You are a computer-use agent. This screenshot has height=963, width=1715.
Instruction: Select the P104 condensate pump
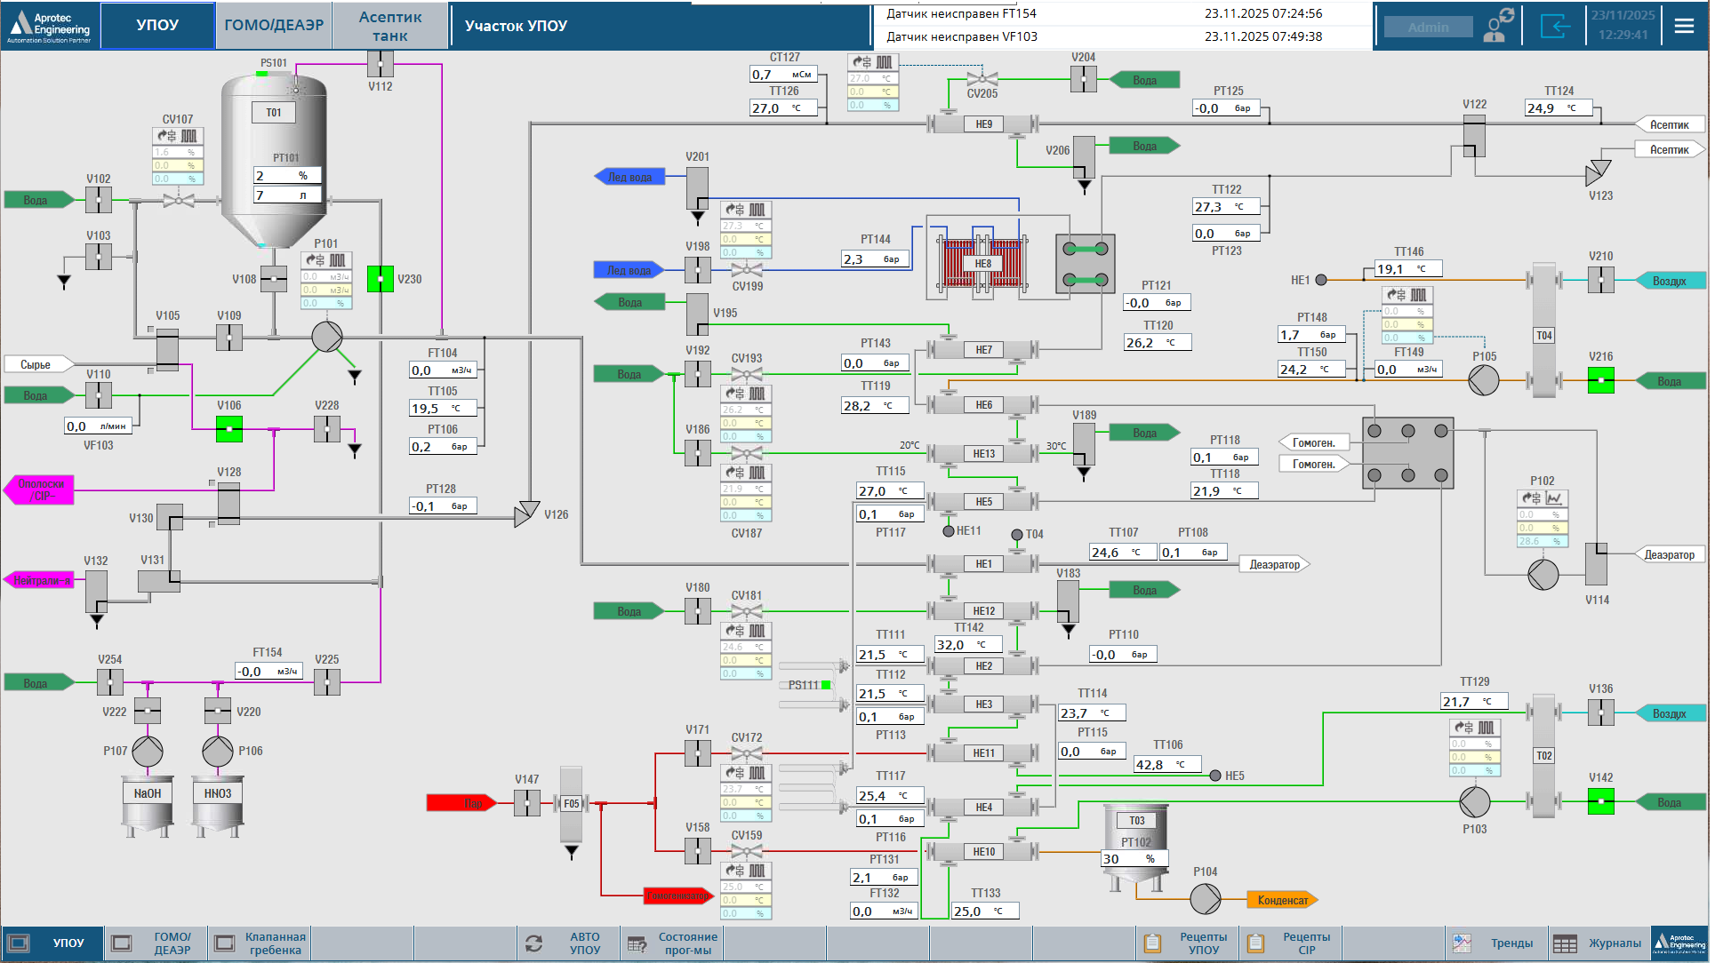[1205, 898]
